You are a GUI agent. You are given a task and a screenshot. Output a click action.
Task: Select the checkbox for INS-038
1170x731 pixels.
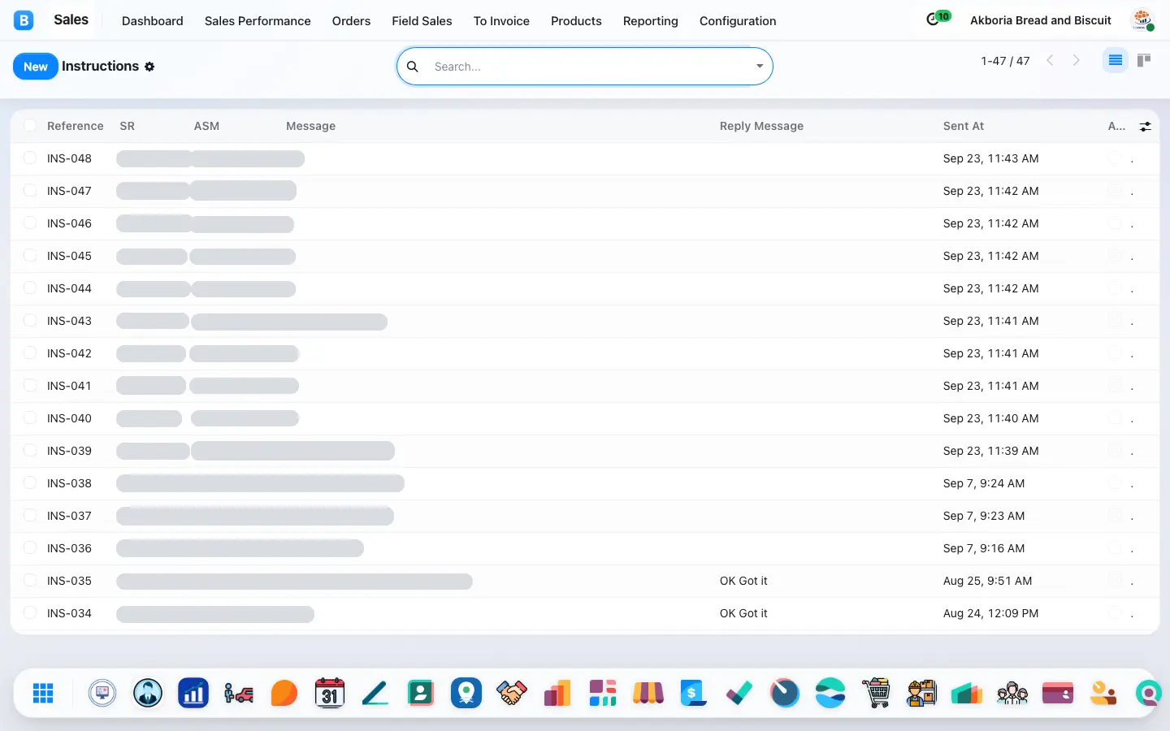pyautogui.click(x=30, y=482)
